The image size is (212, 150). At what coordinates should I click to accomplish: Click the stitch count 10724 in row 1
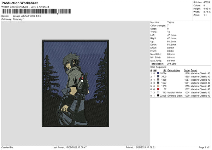pyautogui.click(x=163, y=73)
